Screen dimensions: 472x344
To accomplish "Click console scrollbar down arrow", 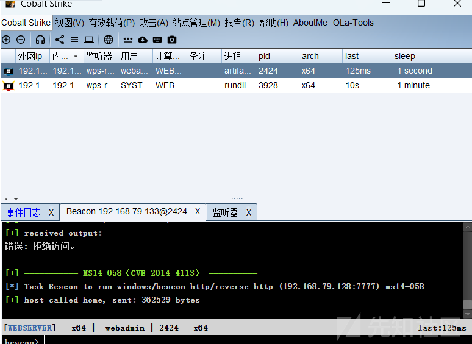I will point(467,314).
